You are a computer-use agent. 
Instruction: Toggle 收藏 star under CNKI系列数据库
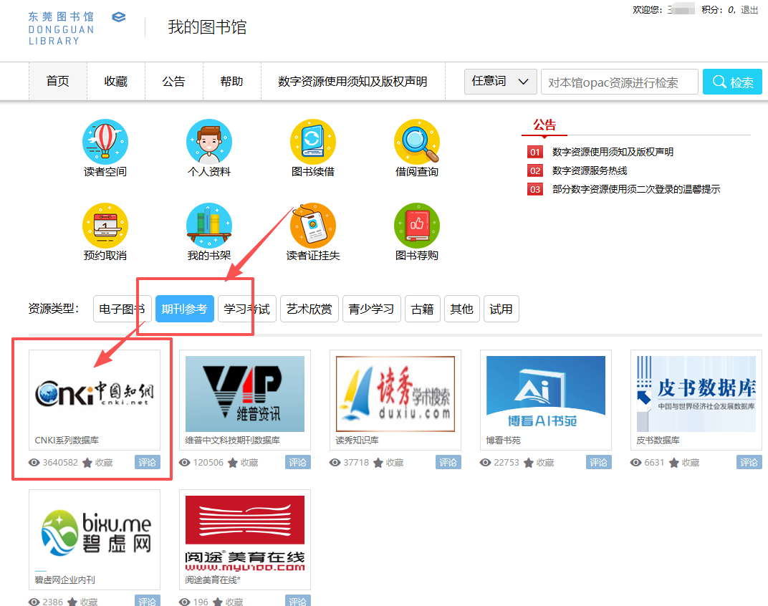click(88, 463)
